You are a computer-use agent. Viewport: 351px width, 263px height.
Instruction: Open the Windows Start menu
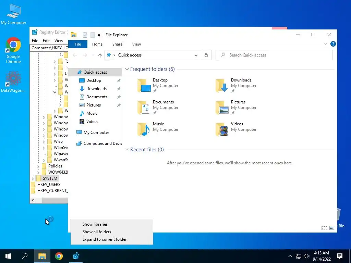pyautogui.click(x=8, y=256)
